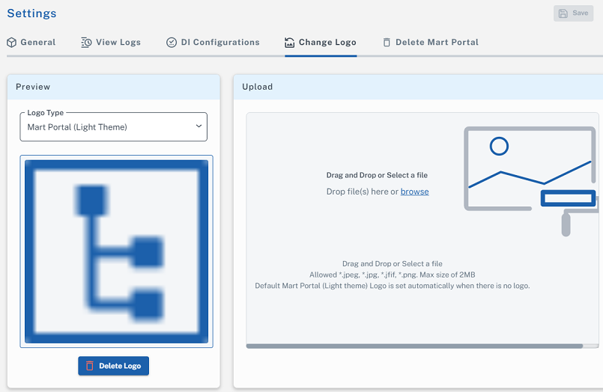
Task: Click the horizontal scrollbar under the upload area
Action: (414, 346)
